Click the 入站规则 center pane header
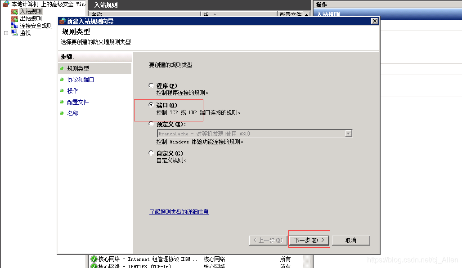This screenshot has height=268, width=462. [199, 4]
